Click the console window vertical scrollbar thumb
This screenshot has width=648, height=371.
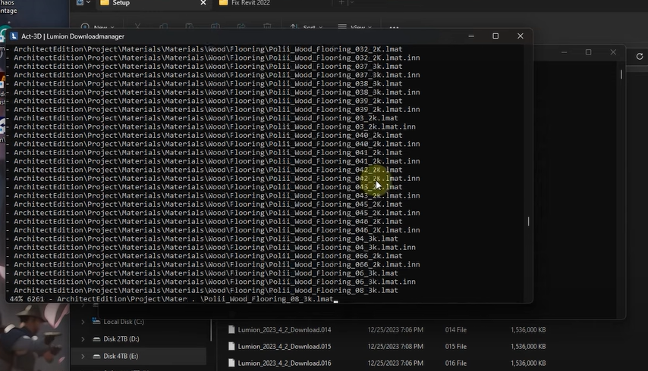point(528,221)
